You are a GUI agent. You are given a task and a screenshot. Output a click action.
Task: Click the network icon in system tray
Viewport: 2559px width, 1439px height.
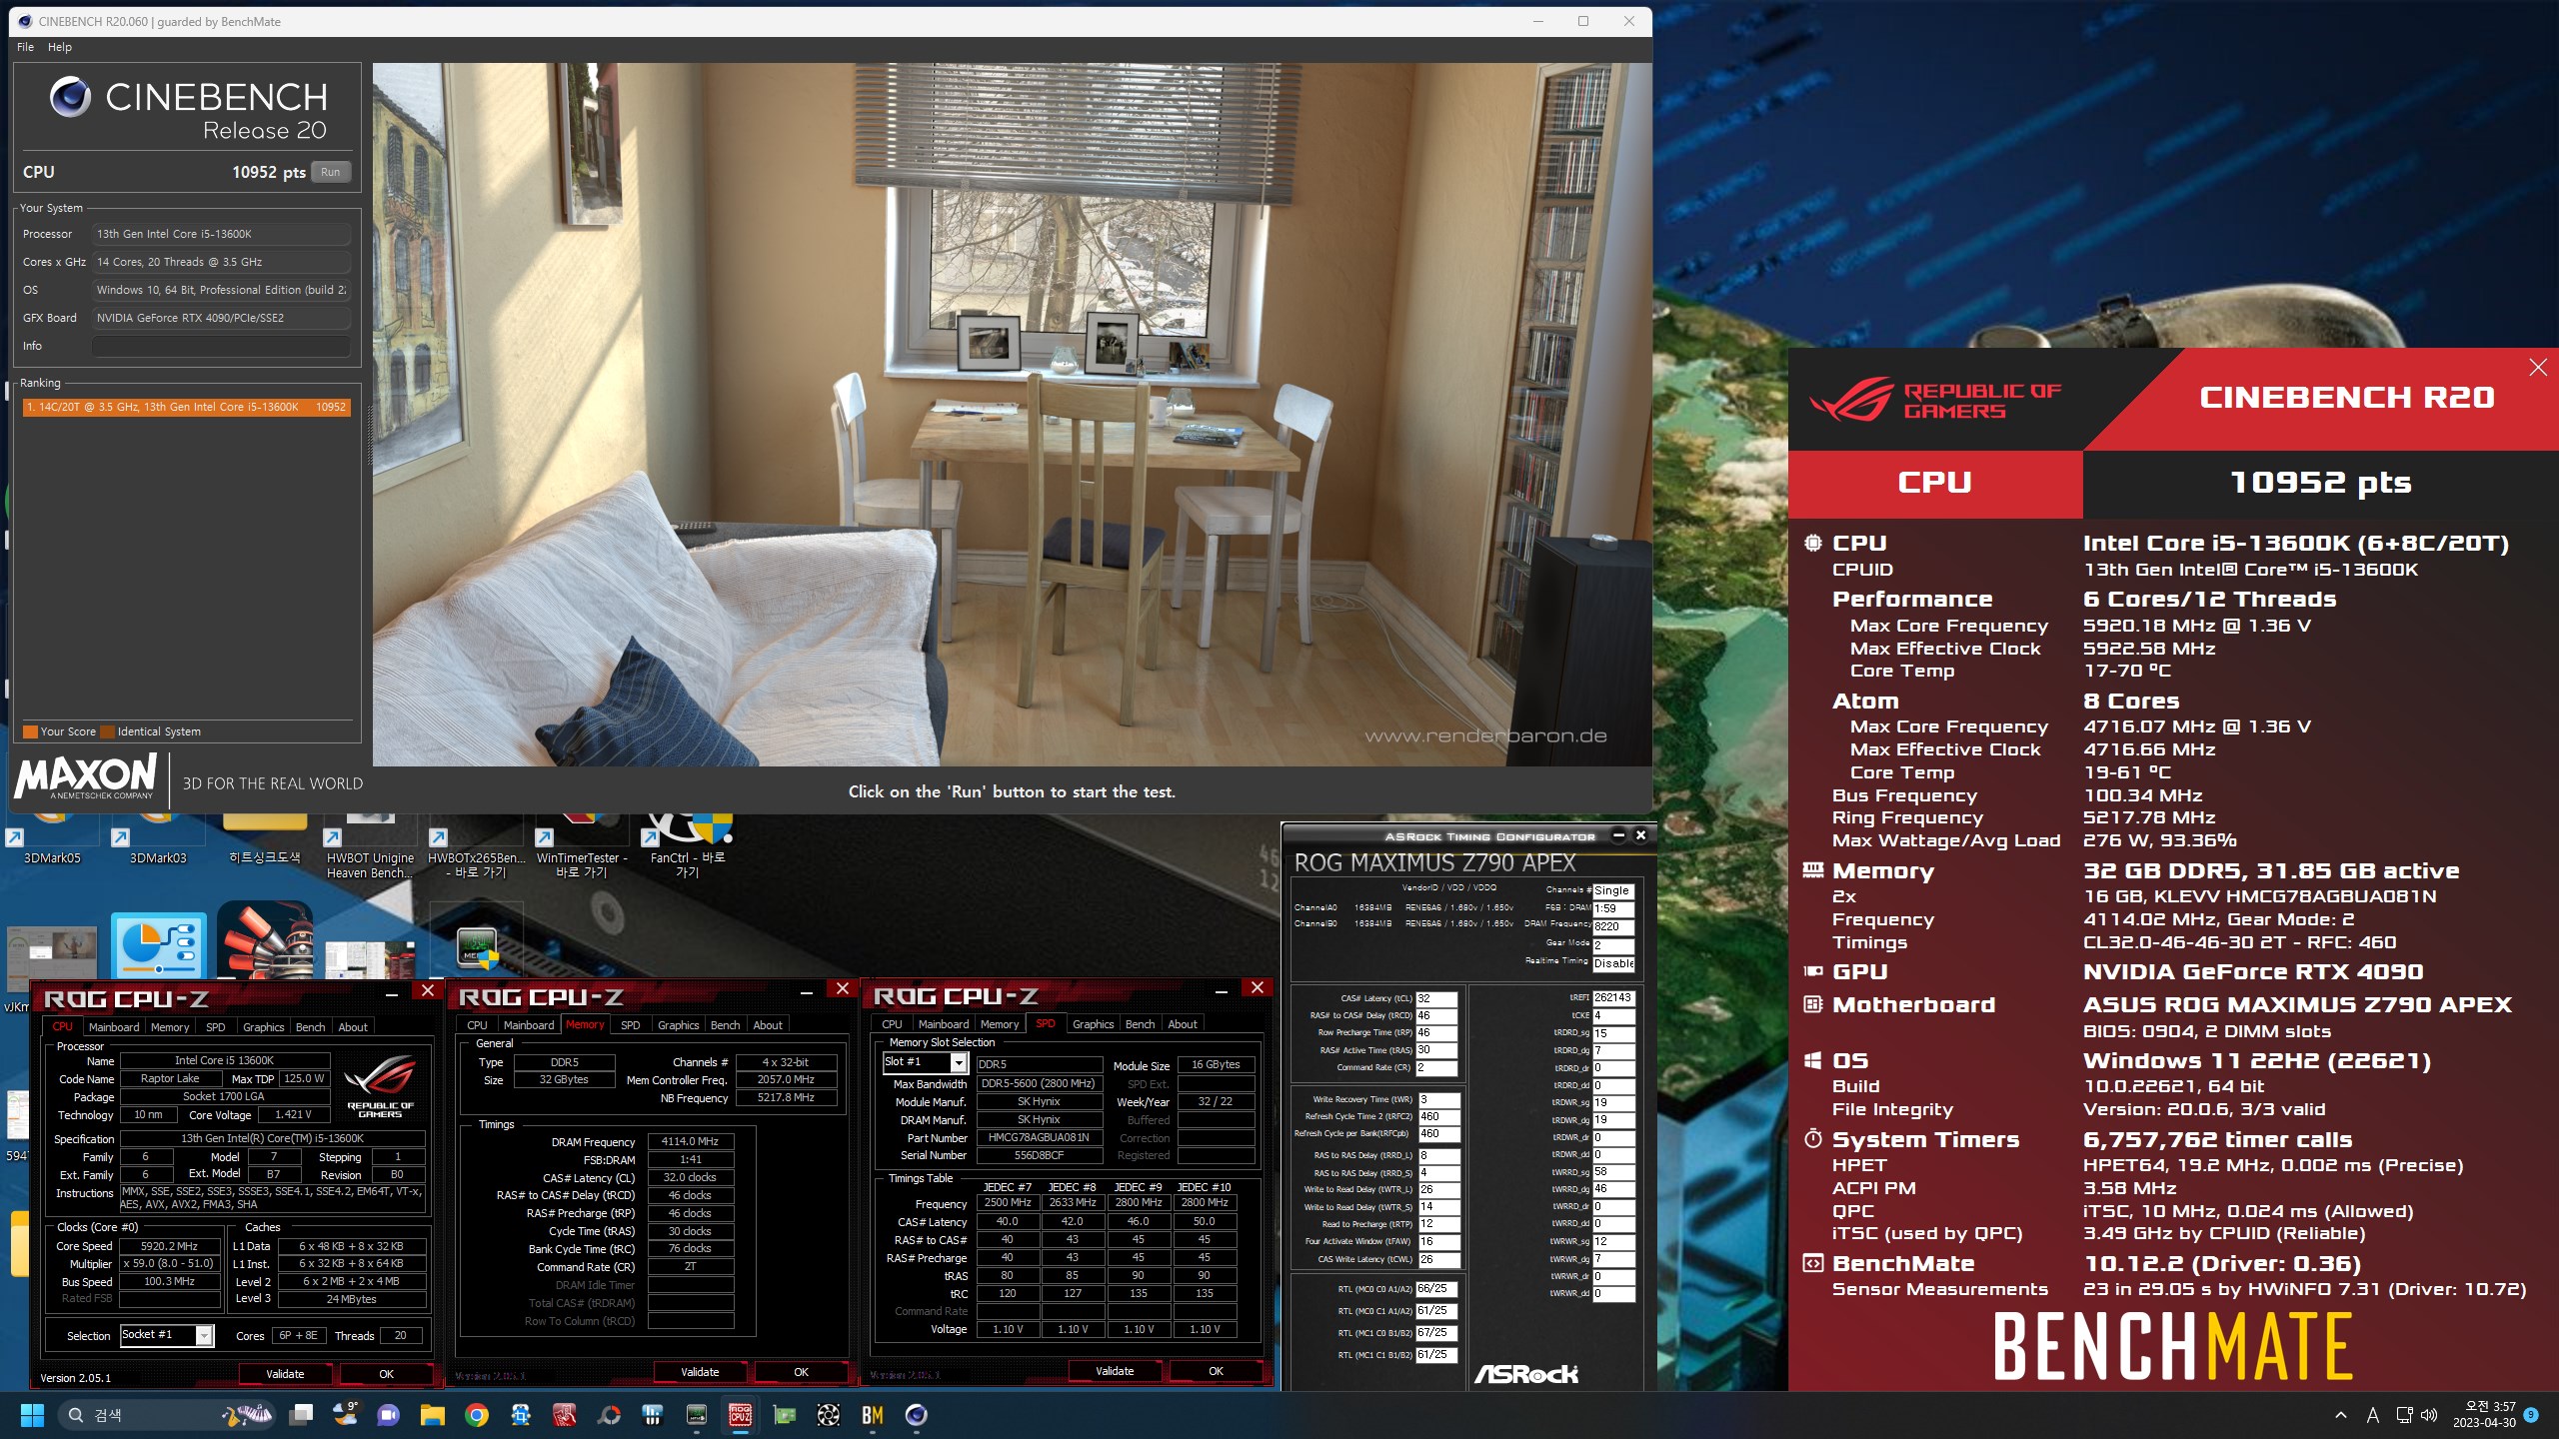pos(2404,1415)
